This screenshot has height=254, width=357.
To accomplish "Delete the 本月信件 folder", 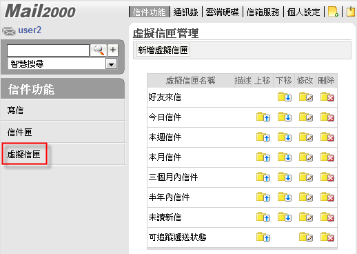I will (x=327, y=157).
